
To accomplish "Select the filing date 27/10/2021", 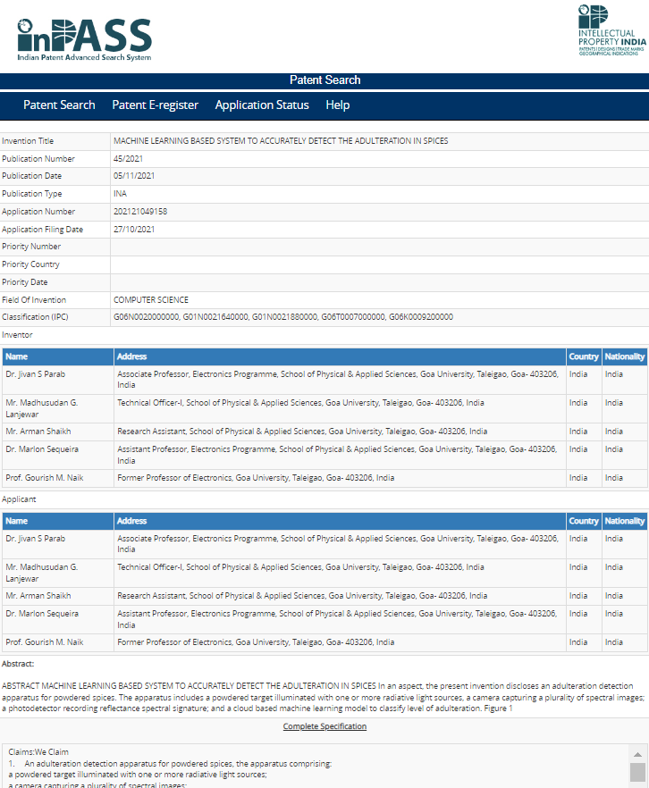I will (x=134, y=229).
